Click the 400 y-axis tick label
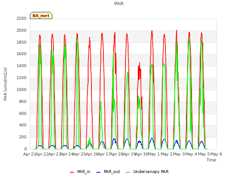The height and width of the screenshot is (179, 239). [23, 125]
